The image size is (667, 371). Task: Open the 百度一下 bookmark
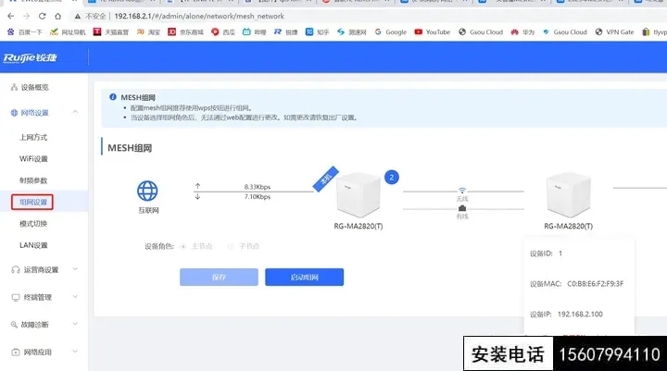coord(25,31)
